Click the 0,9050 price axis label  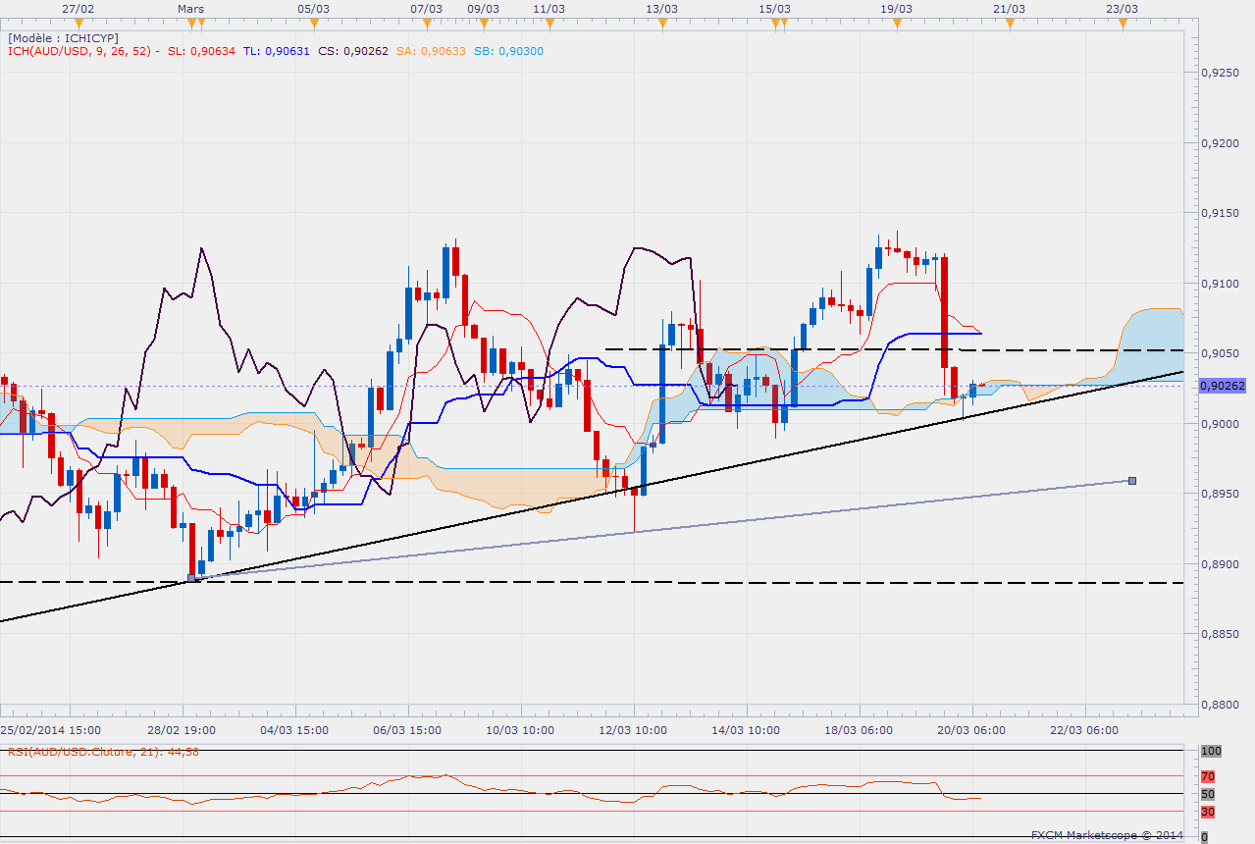1222,353
